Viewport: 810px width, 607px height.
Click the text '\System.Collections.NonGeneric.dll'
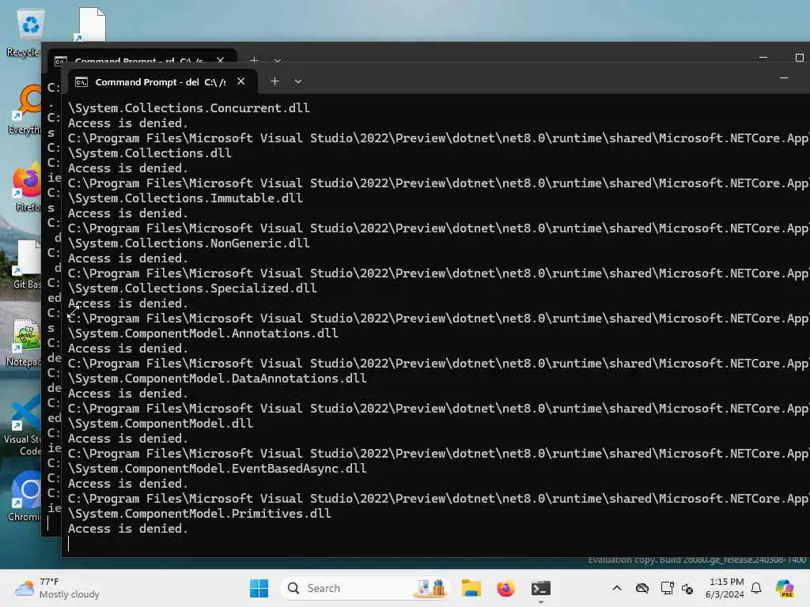point(188,243)
